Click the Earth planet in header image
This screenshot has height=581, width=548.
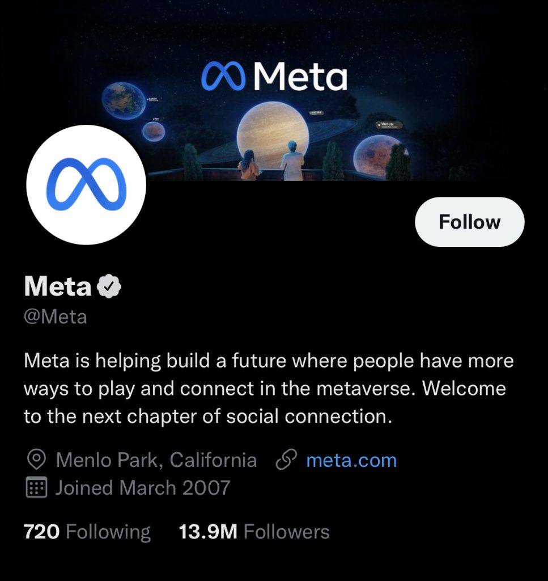pos(124,100)
